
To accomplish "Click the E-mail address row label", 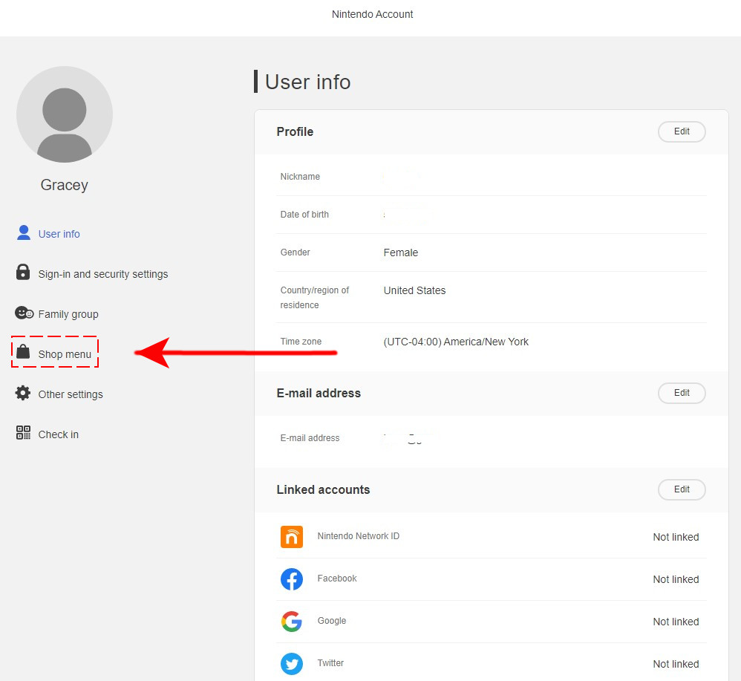I will tap(310, 438).
